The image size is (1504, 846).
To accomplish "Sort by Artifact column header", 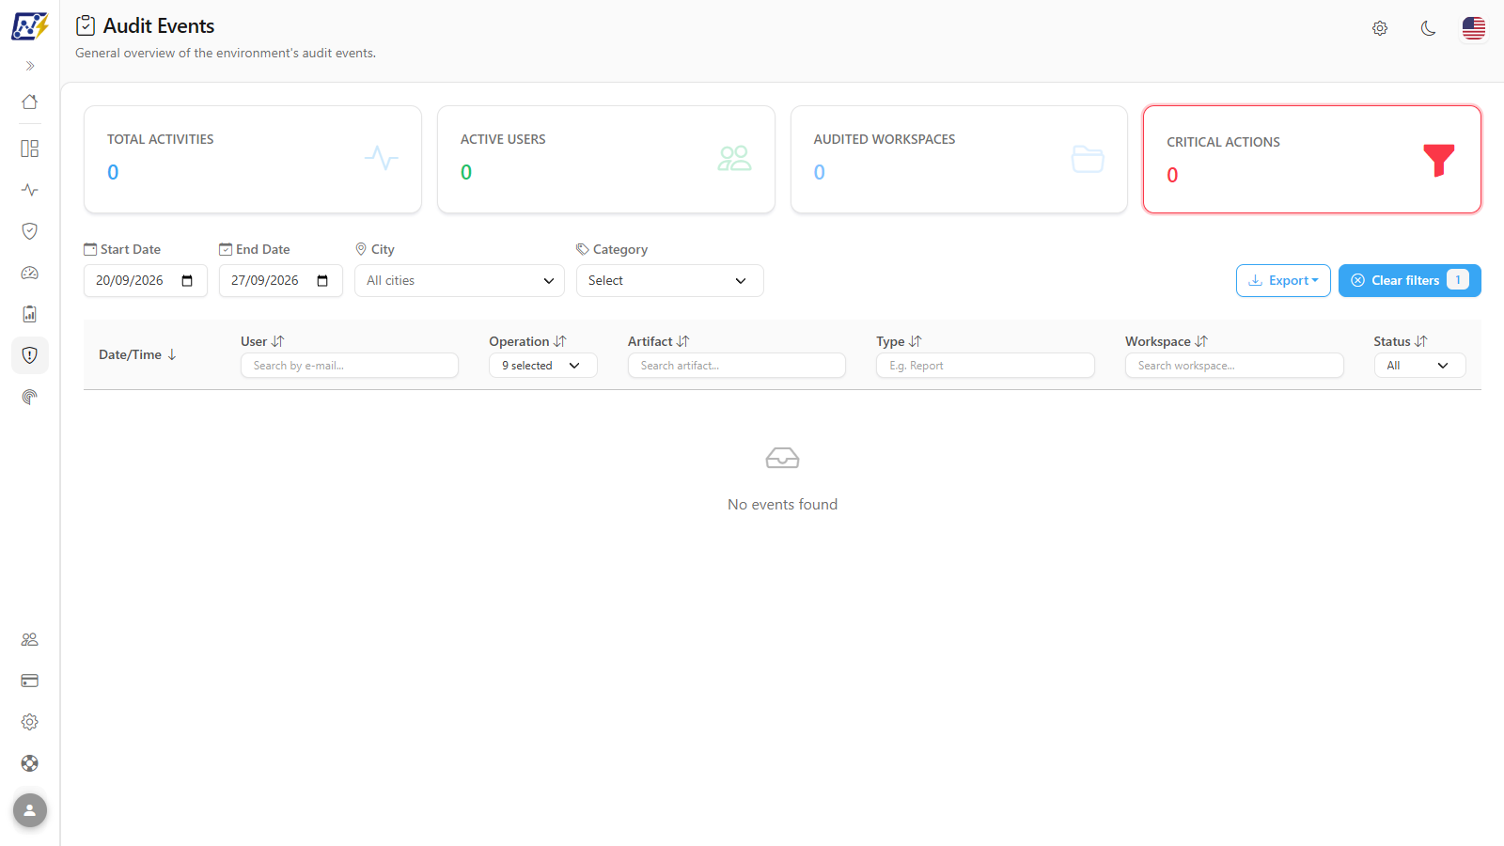I will [x=658, y=341].
